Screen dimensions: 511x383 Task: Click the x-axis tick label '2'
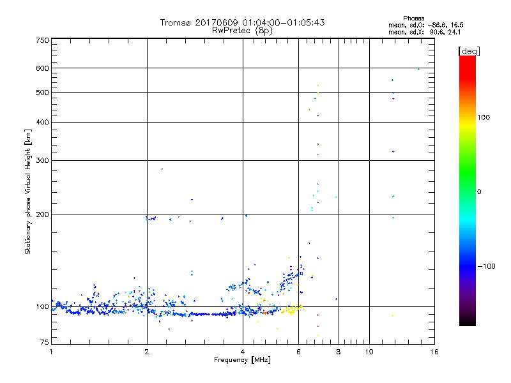point(147,352)
